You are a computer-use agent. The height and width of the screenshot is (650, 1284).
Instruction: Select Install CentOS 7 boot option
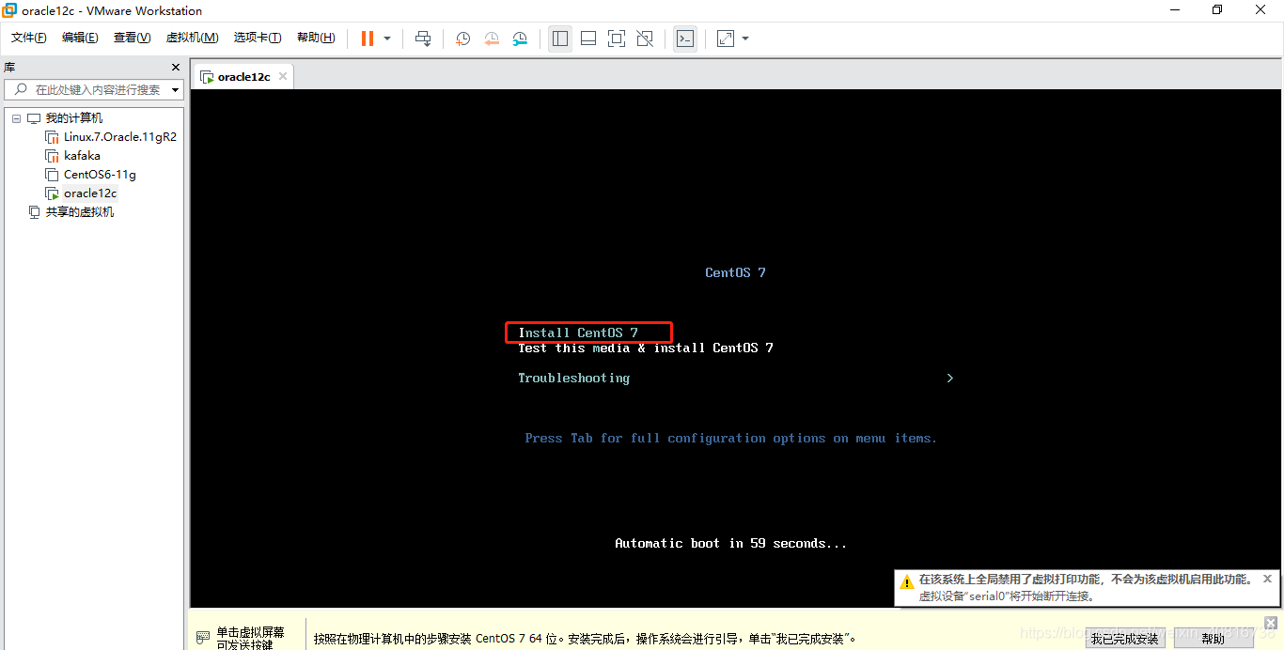[x=578, y=333]
